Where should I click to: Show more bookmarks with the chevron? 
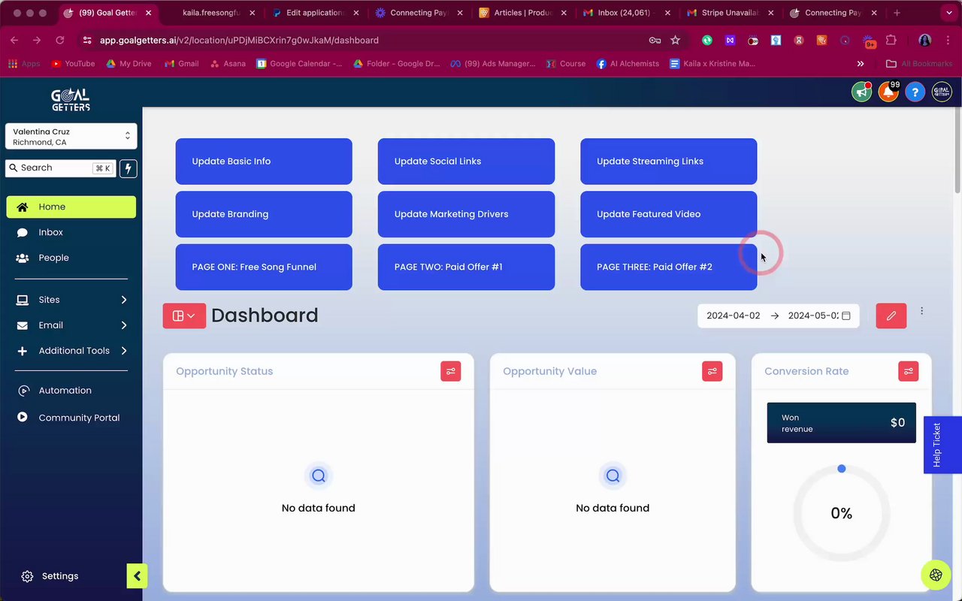861,64
